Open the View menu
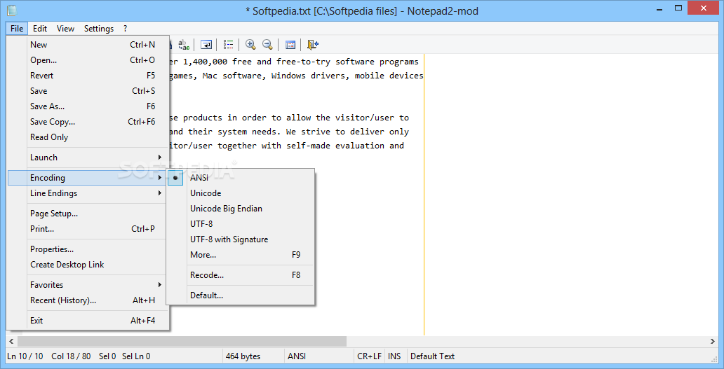The height and width of the screenshot is (369, 724). pos(65,29)
